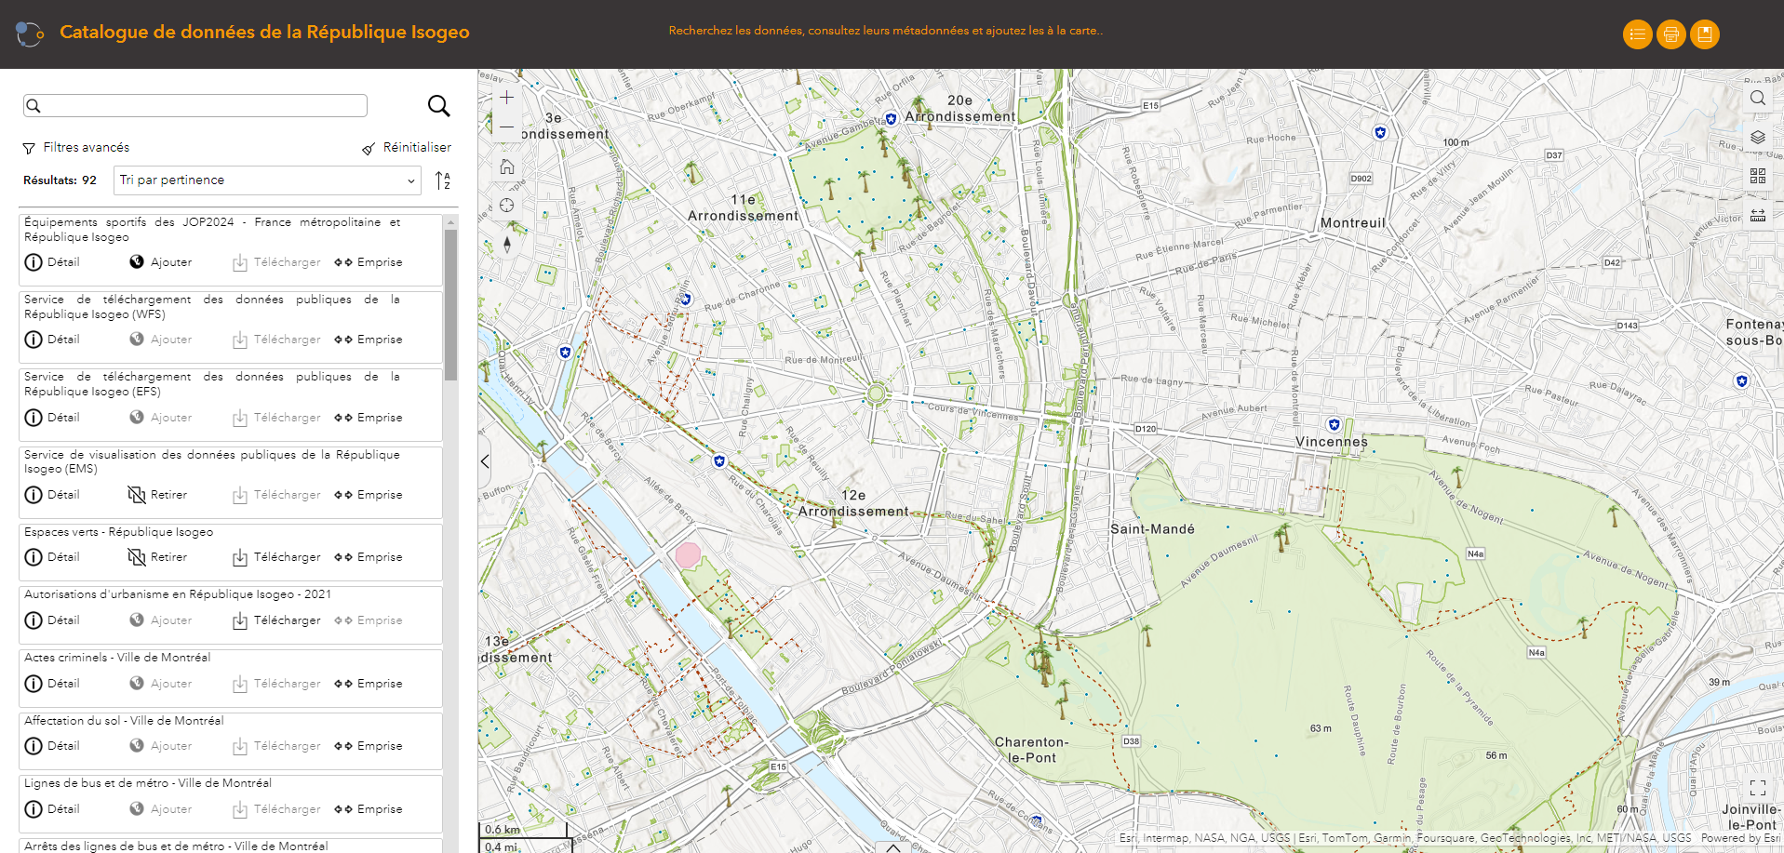Select 'Actes criminels - Ville de Montréal' title
Screen dimensions: 1784x853
point(117,658)
